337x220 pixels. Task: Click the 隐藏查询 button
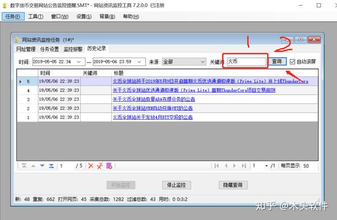coord(233,185)
